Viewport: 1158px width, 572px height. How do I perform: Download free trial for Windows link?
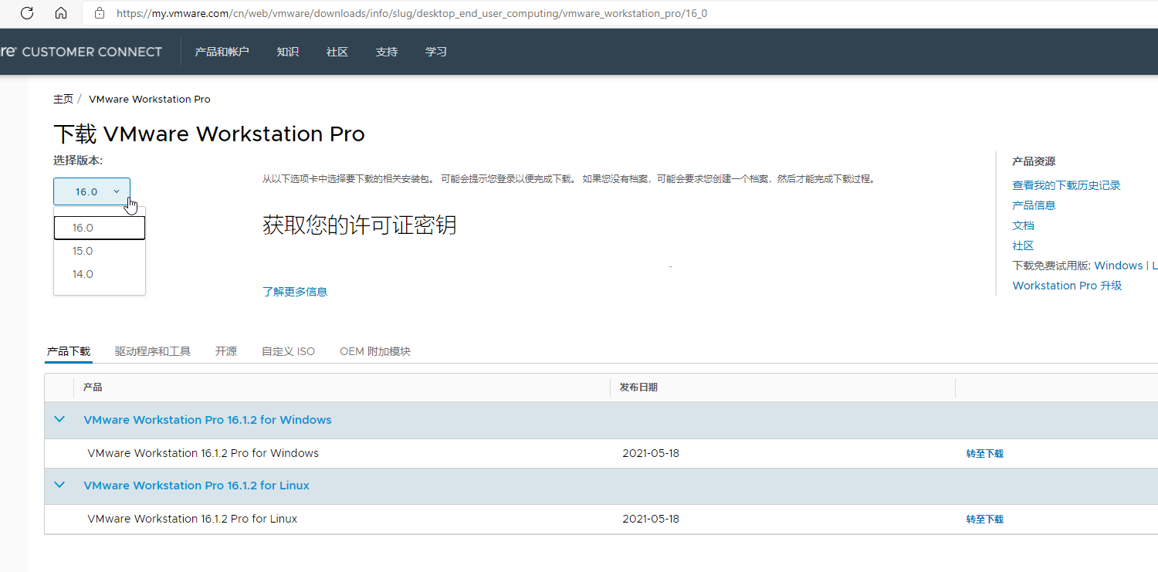(x=1118, y=266)
